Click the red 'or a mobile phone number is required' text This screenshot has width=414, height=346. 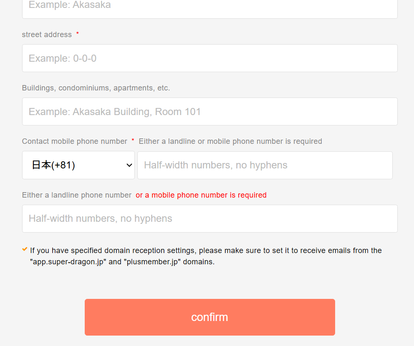click(201, 195)
